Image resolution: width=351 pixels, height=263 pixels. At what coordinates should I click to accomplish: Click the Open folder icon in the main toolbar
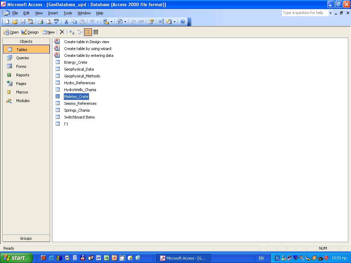click(x=15, y=22)
